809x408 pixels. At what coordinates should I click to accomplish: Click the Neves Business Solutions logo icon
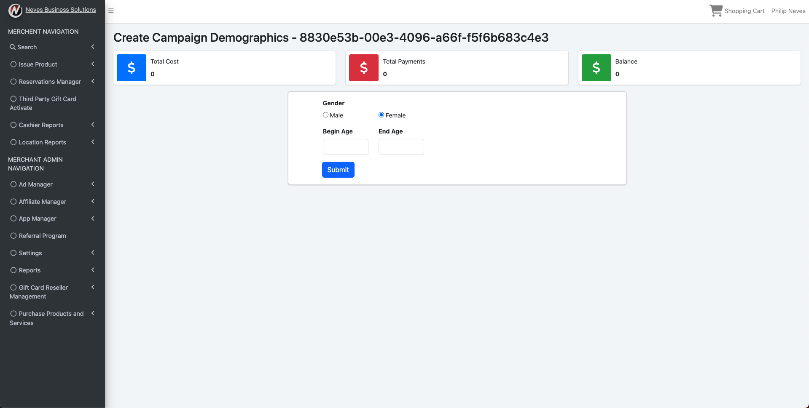click(x=15, y=10)
